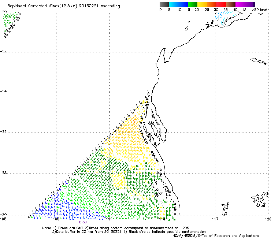This screenshot has width=271, height=238.
Task: Click the "NOAA/NESDIS/Office of Research and Applications" credit
Action: point(216,236)
